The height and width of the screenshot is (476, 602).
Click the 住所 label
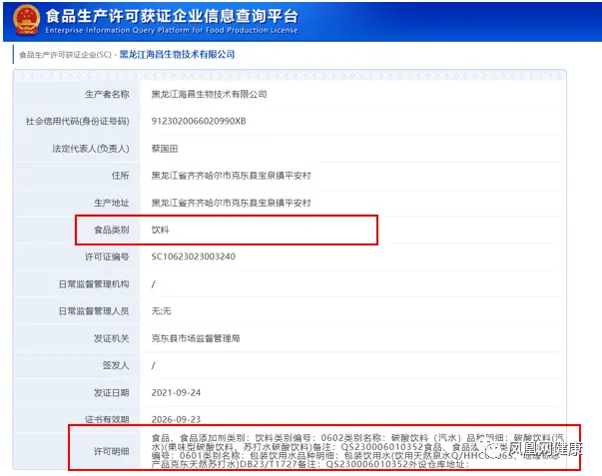pos(120,176)
